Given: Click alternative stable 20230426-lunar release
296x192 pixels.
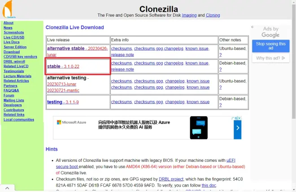Looking at the screenshot, I should tap(78, 52).
